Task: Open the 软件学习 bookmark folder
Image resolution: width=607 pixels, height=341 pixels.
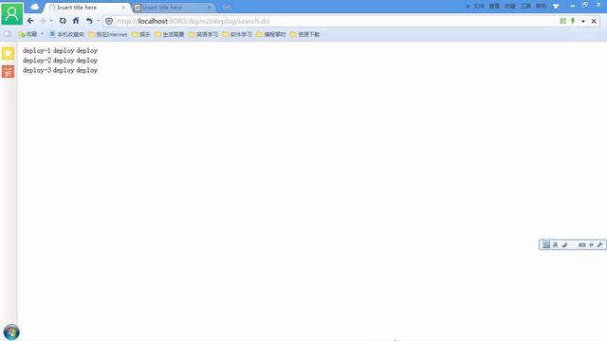Action: point(237,34)
